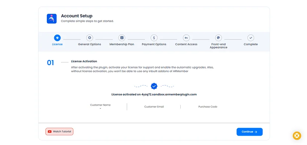Switch to the License step label
The height and width of the screenshot is (145, 307).
point(57,44)
